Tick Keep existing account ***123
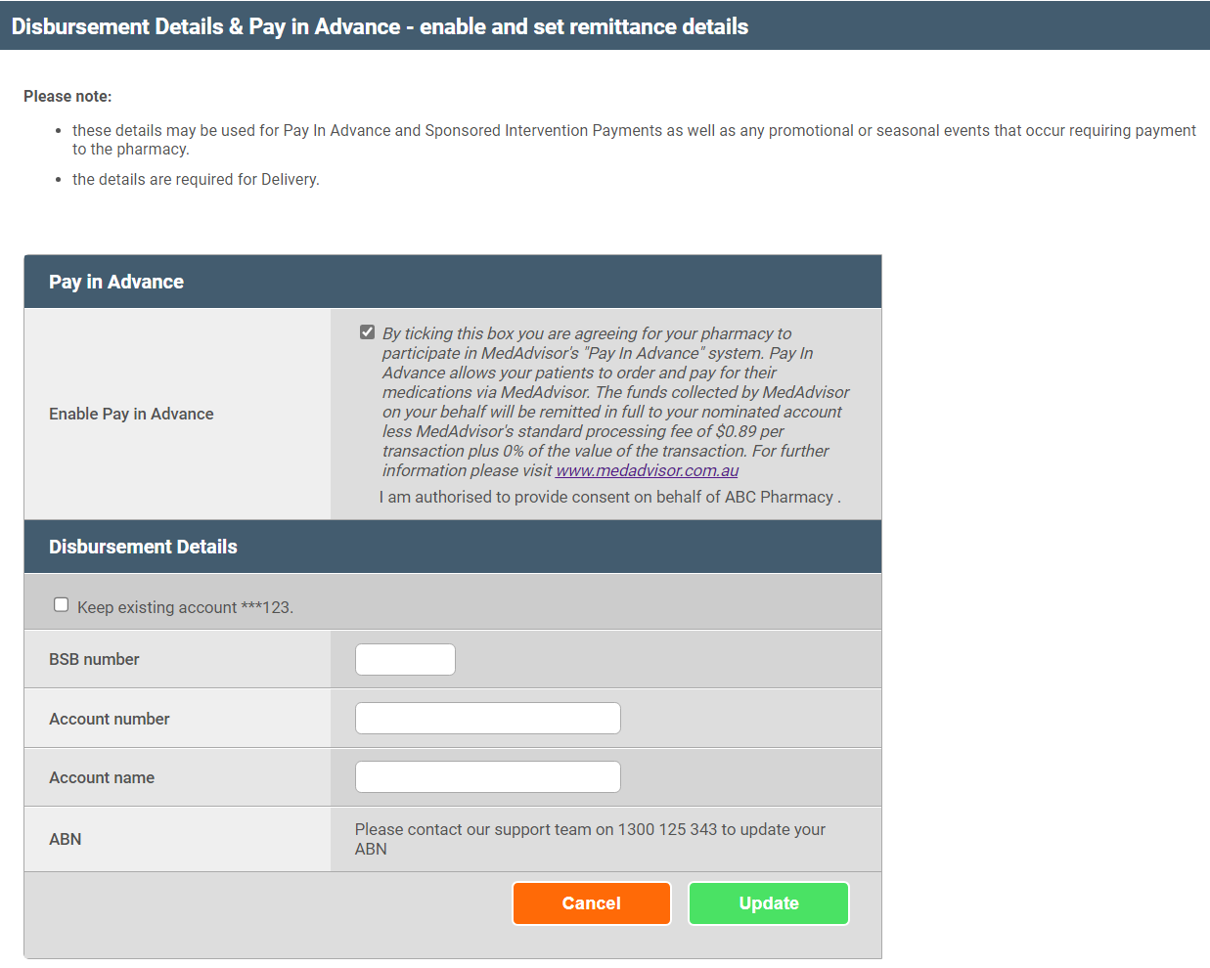 coord(62,604)
